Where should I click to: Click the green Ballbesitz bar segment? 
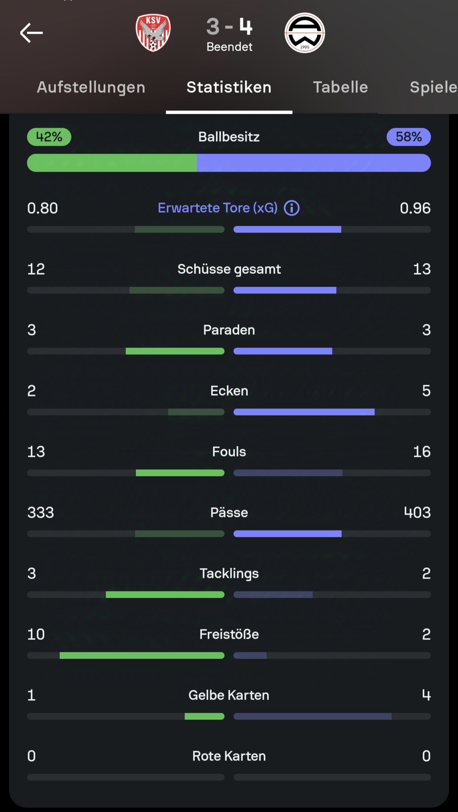coord(112,163)
